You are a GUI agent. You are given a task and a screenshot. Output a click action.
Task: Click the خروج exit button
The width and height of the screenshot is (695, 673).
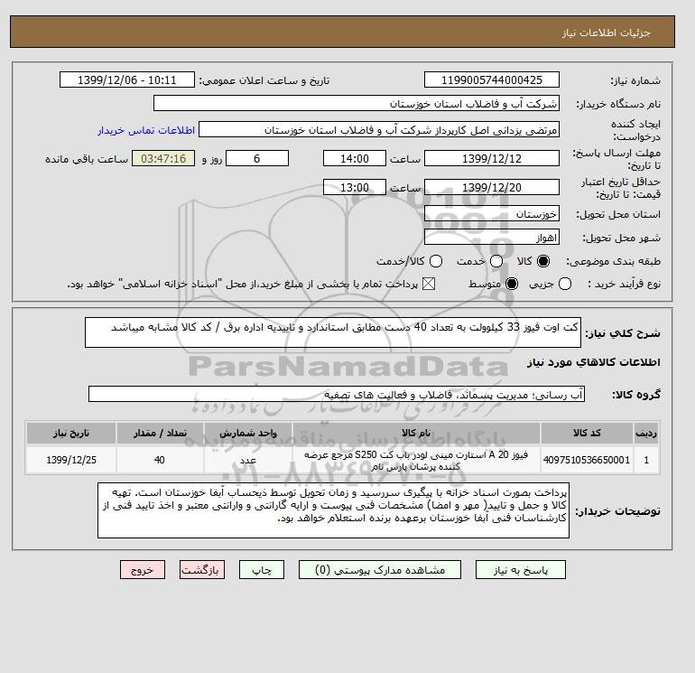pos(143,570)
